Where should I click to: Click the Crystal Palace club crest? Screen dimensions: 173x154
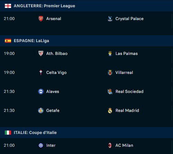110,19
